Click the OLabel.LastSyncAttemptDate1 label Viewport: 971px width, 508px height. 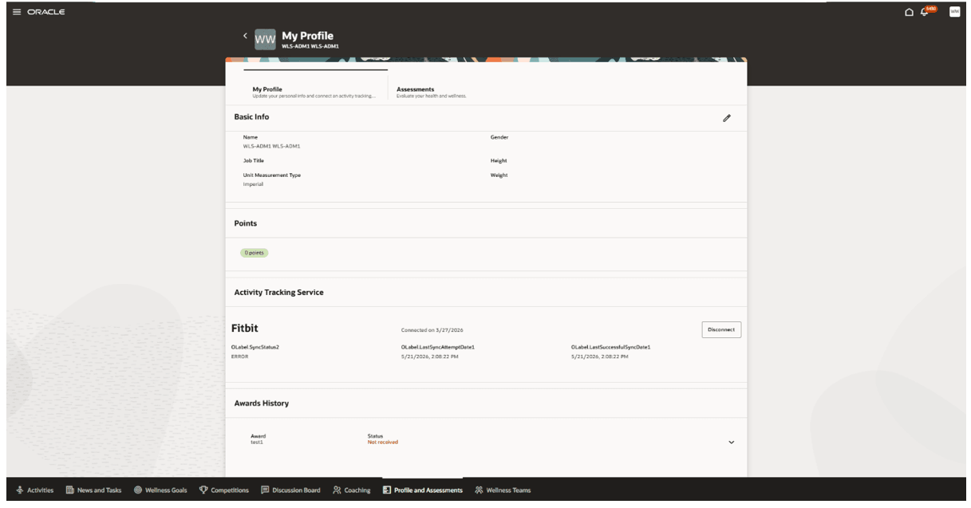click(x=438, y=347)
